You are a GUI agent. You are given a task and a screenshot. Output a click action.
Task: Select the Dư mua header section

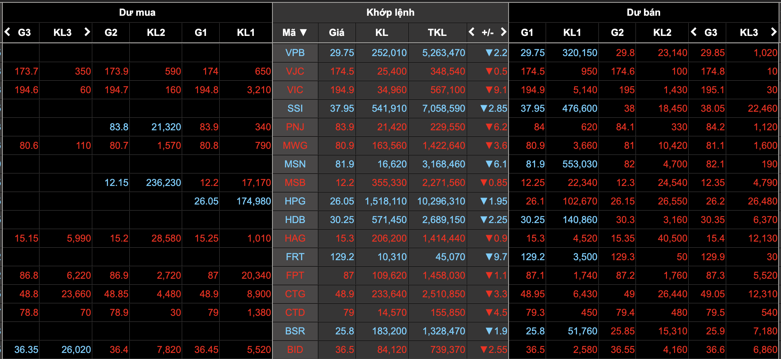click(x=137, y=13)
